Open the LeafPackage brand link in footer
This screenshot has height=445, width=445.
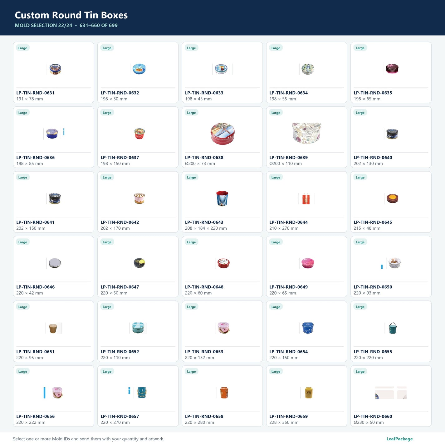(399, 439)
